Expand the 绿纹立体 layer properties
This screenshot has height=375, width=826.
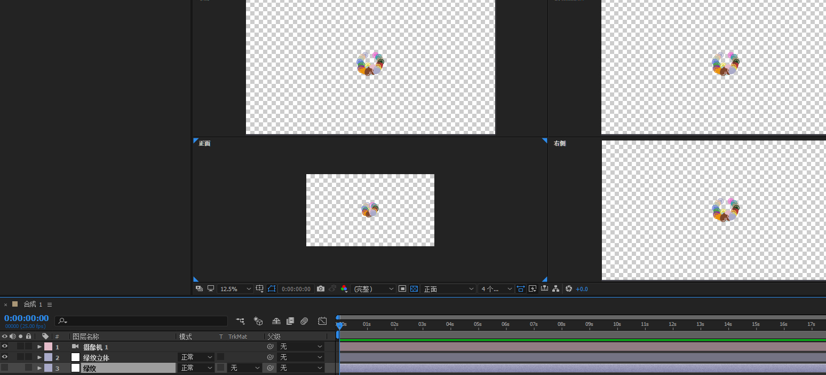pos(39,357)
